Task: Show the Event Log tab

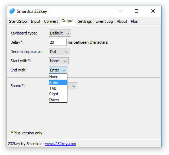Action: pos(104,21)
